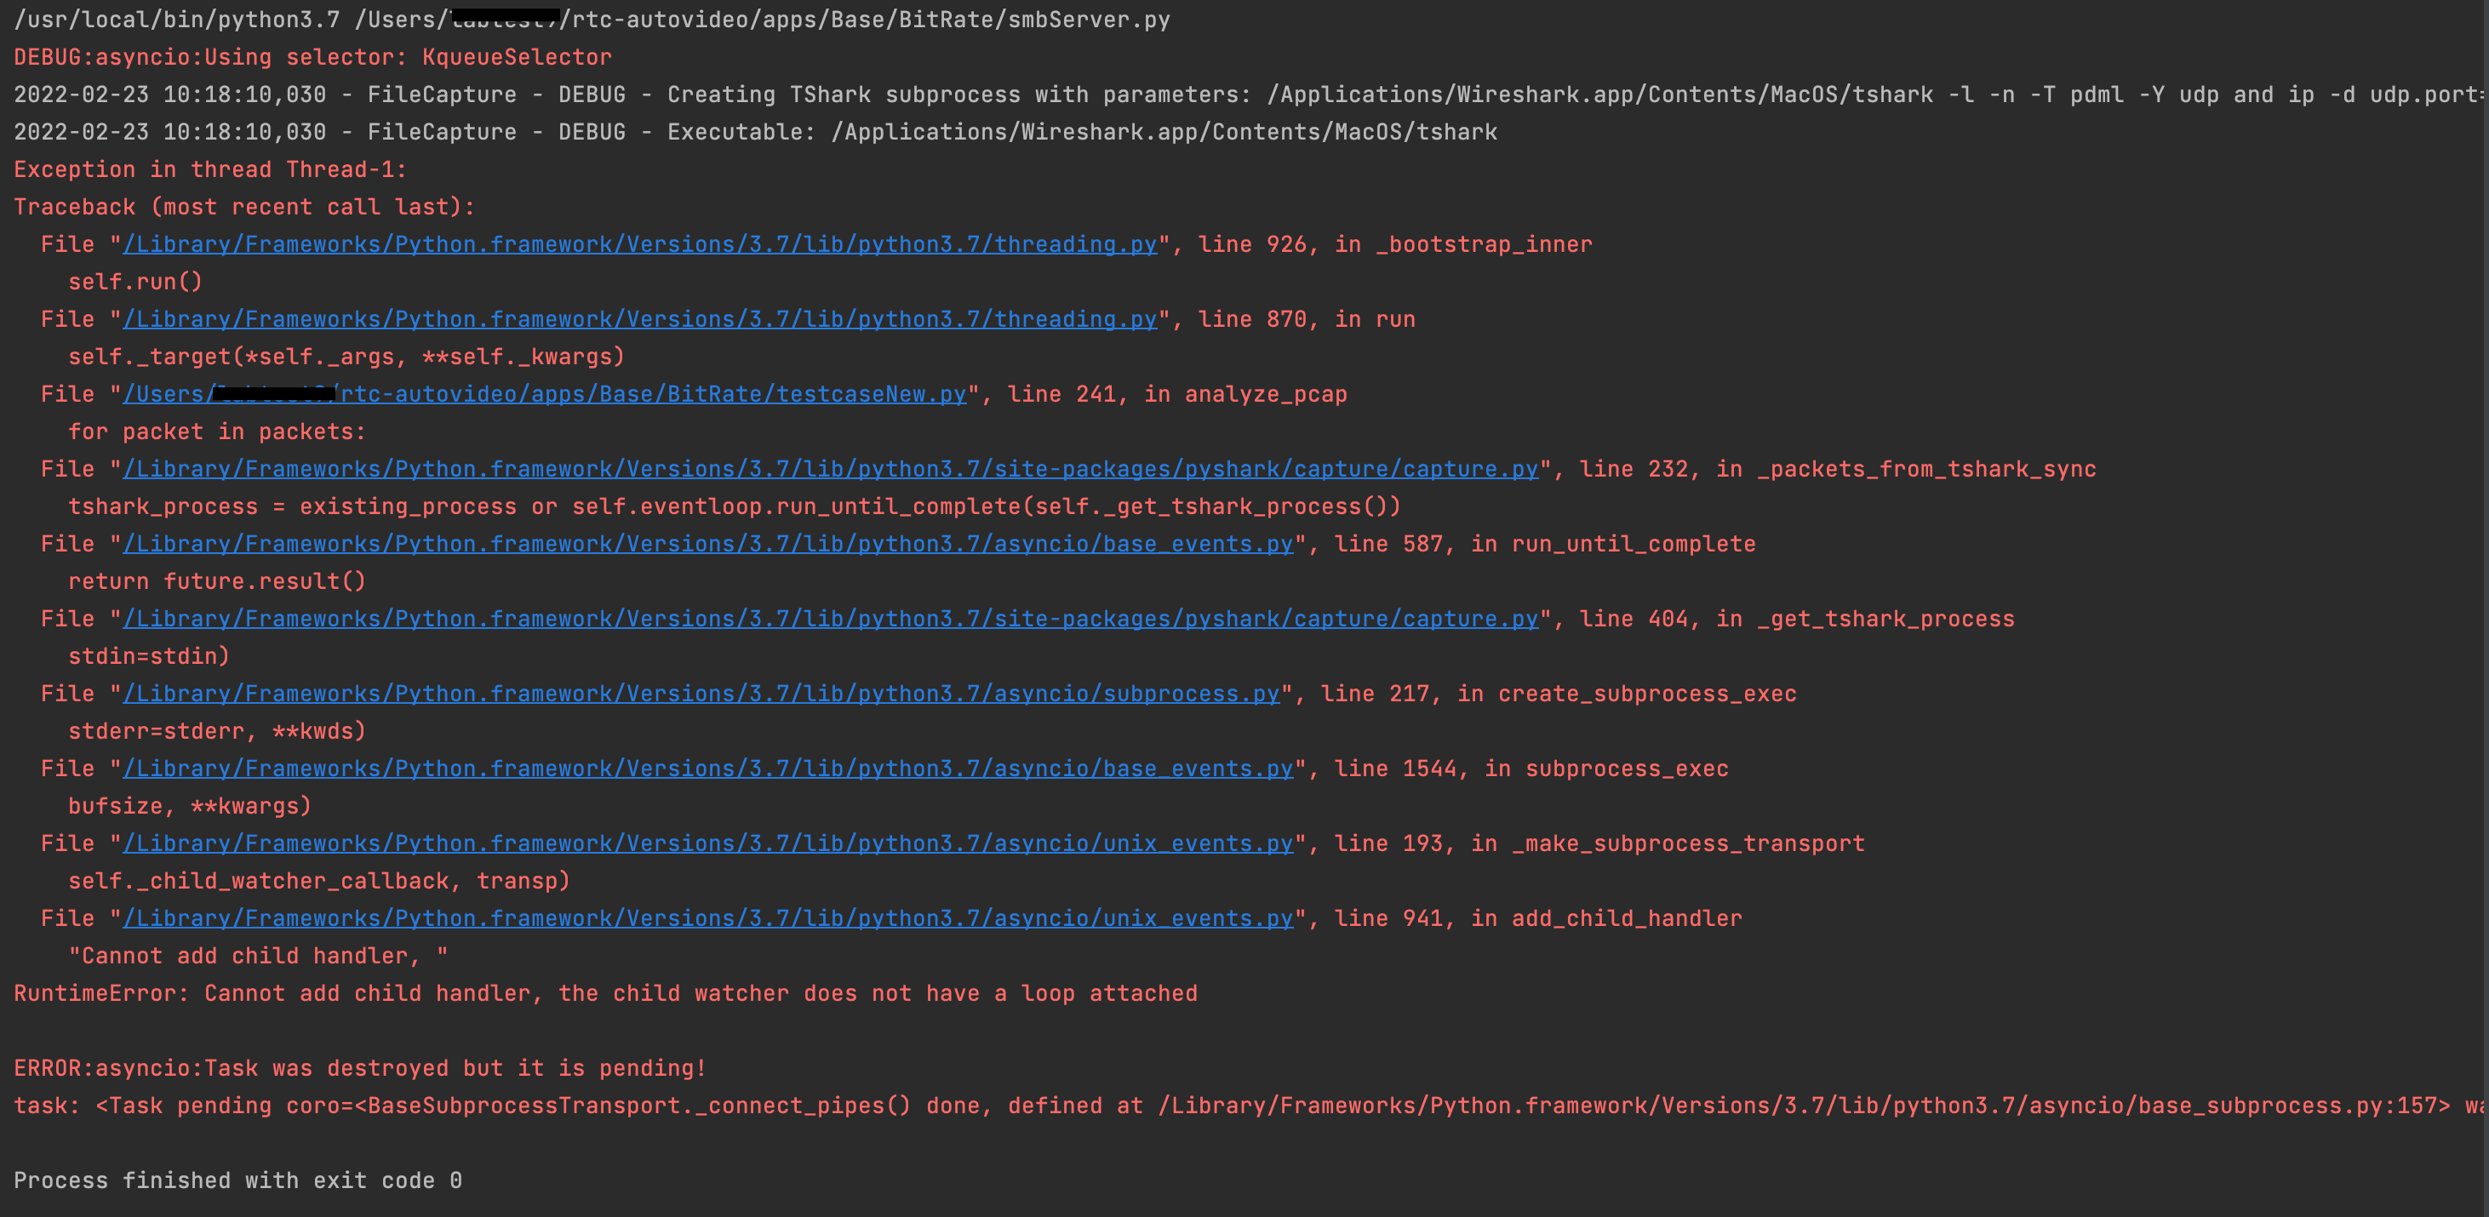The image size is (2489, 1217).
Task: Click Process finished with exit code 0
Action: (x=237, y=1180)
